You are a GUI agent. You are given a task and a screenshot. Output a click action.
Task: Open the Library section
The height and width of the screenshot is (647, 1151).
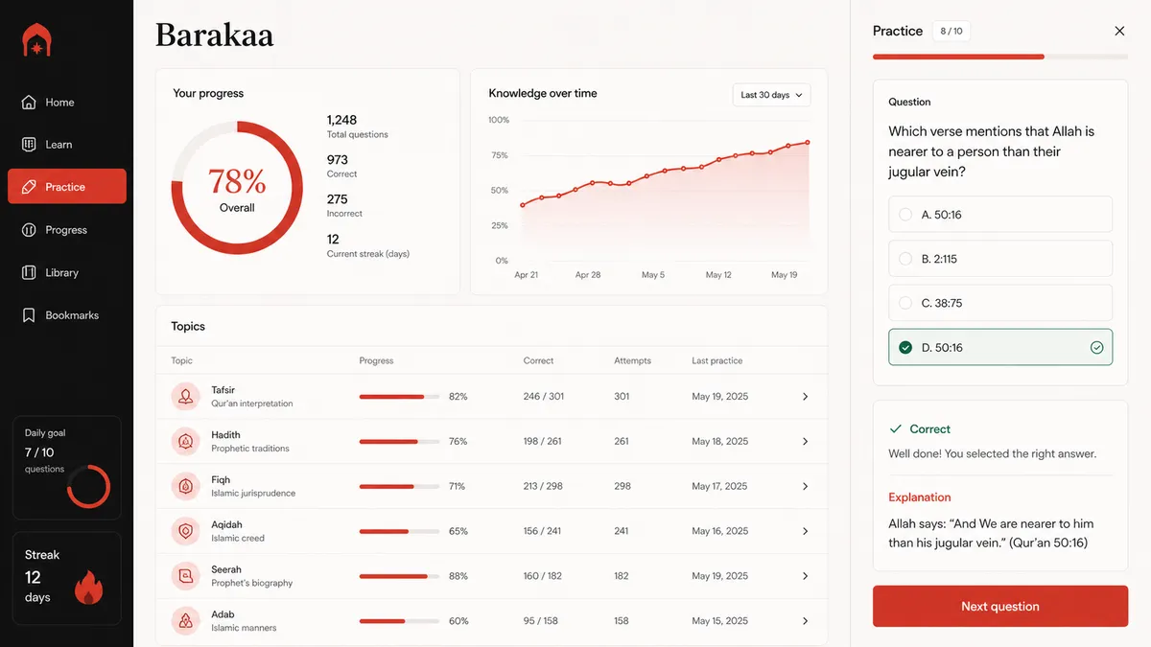coord(67,272)
